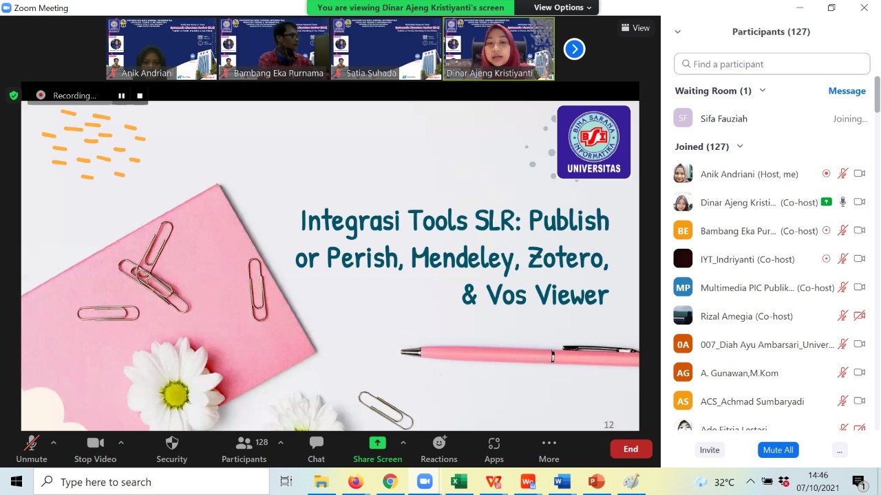Show hidden system tray icons

point(750,482)
